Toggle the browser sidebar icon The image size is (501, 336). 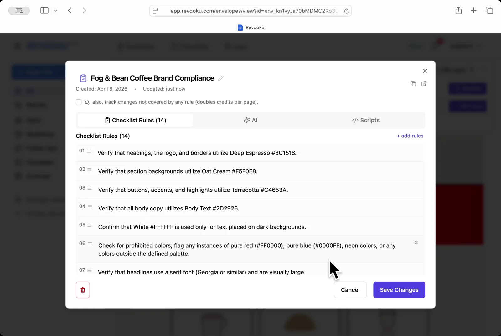click(x=44, y=10)
